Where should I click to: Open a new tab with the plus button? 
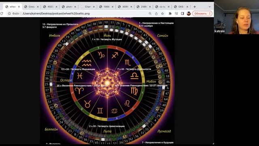[x=195, y=7]
